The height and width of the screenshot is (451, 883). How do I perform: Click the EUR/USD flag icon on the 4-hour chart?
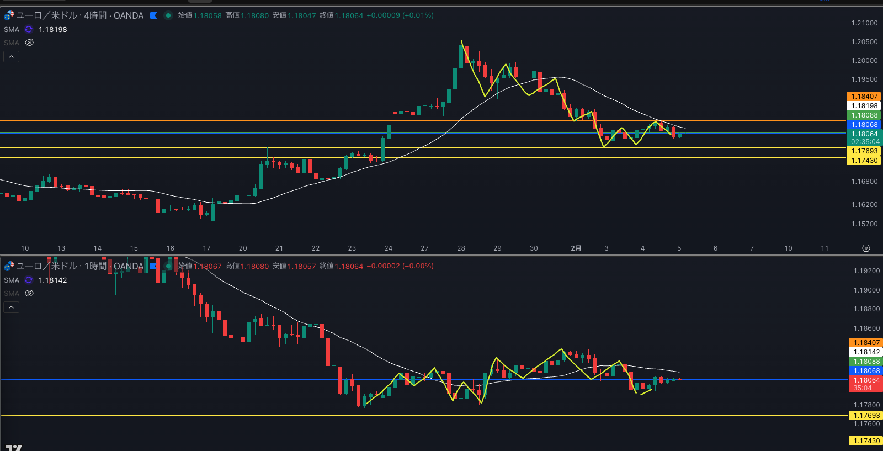point(9,15)
